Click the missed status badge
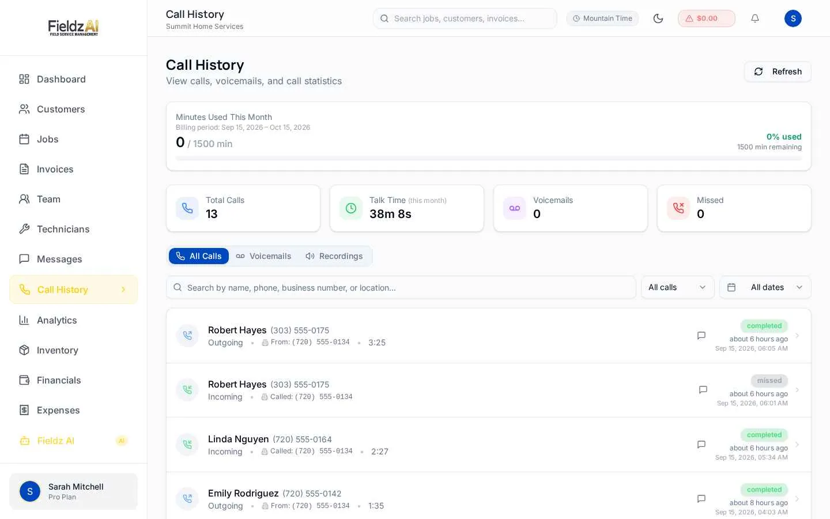 769,381
